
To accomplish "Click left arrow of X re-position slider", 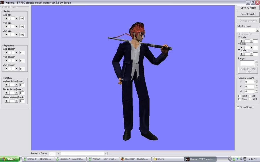I will pos(6,52).
